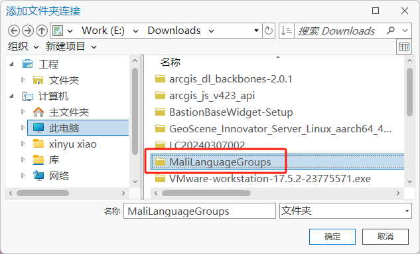
Task: Select the MaliLanguageGroups folder name
Action: coord(220,162)
